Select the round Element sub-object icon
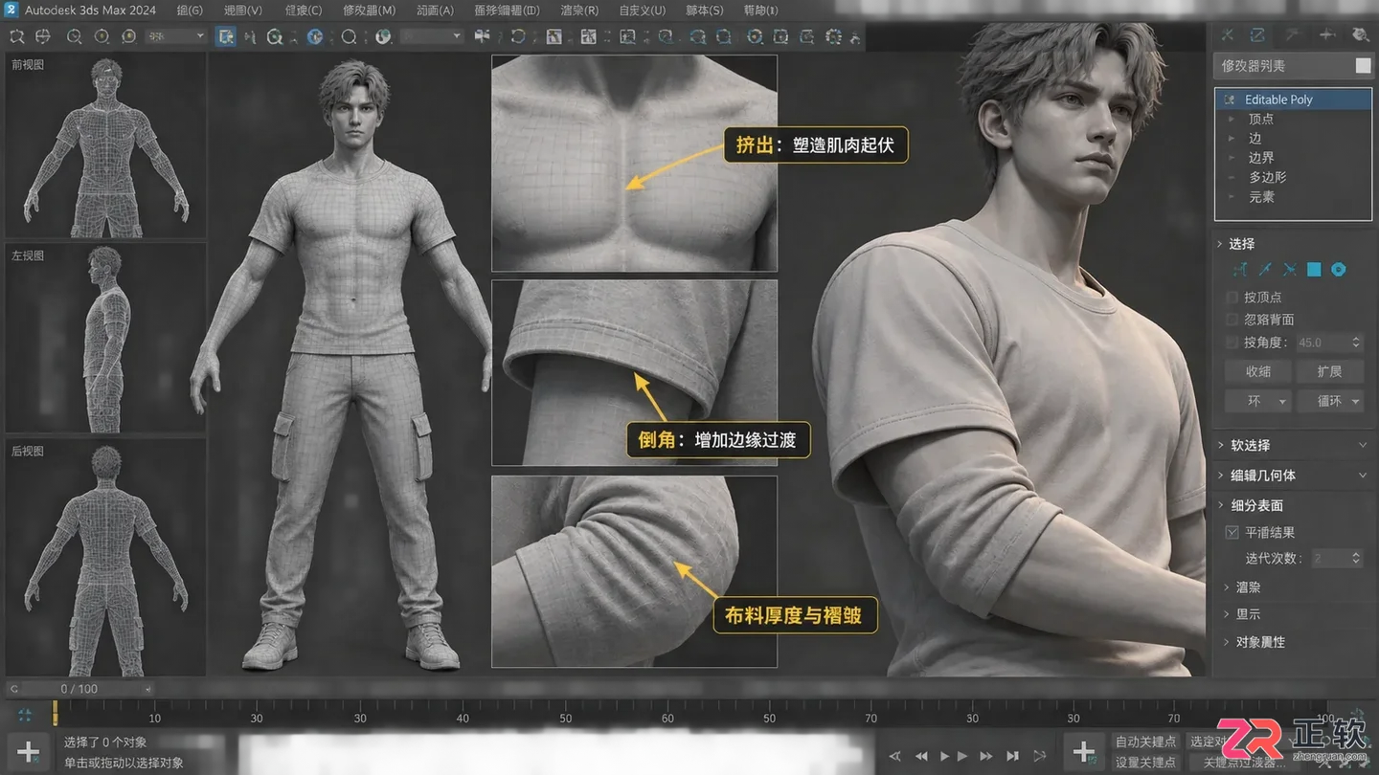This screenshot has height=775, width=1379. (x=1339, y=270)
